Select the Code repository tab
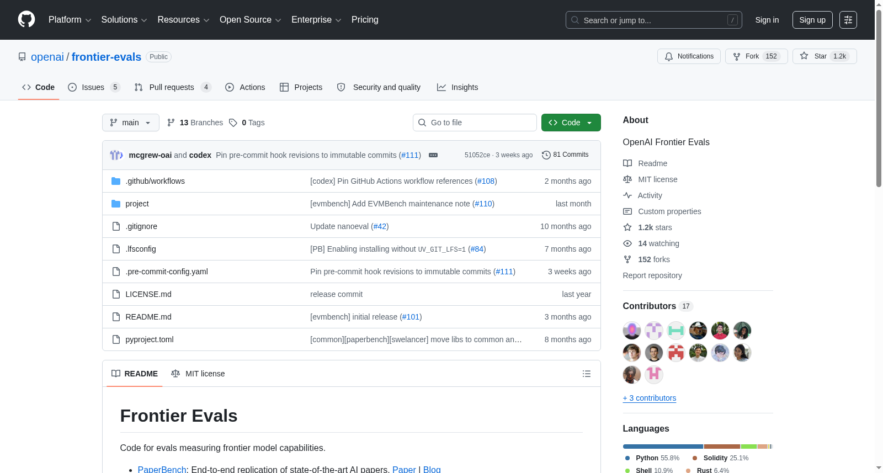The height and width of the screenshot is (473, 883). pyautogui.click(x=39, y=87)
